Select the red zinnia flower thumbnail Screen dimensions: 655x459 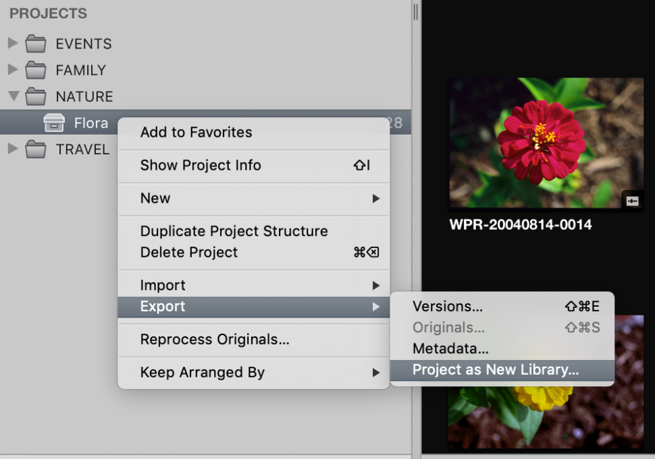[546, 143]
